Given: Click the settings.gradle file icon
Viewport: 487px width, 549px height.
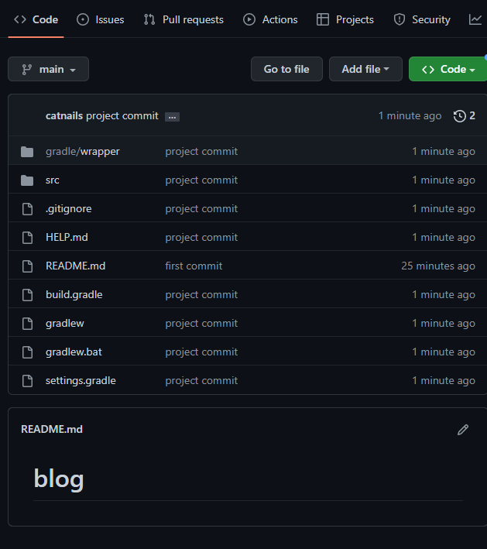Looking at the screenshot, I should [27, 381].
